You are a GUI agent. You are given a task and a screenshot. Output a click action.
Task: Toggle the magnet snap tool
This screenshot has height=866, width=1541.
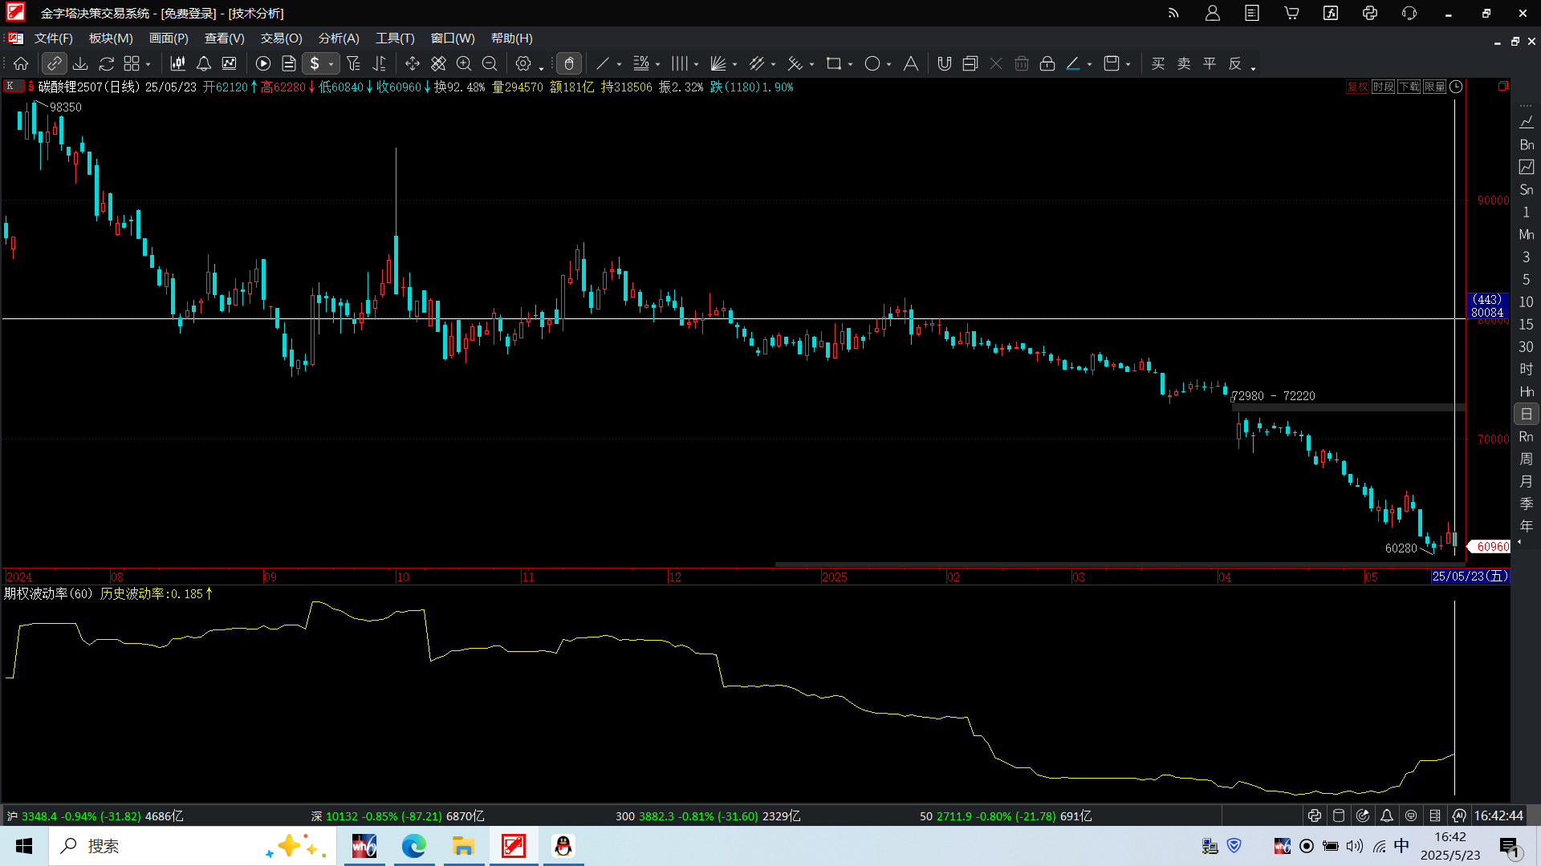click(x=945, y=63)
